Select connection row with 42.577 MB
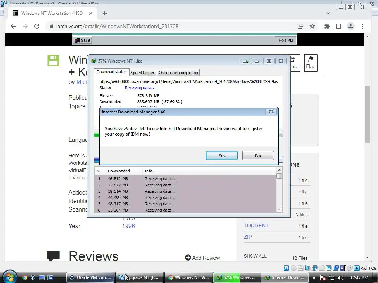The height and width of the screenshot is (283, 378). (185, 185)
